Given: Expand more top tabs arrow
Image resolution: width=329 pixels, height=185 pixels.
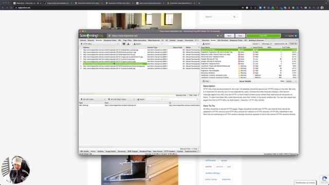Looking at the screenshot, I should point(198,40).
